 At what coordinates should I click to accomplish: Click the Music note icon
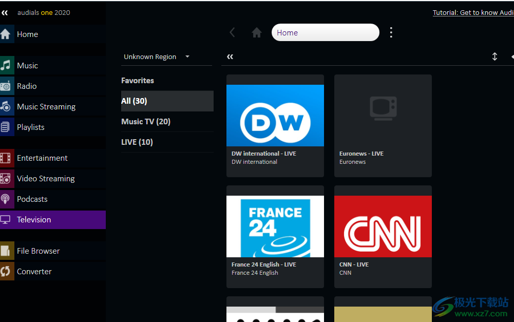click(x=6, y=65)
